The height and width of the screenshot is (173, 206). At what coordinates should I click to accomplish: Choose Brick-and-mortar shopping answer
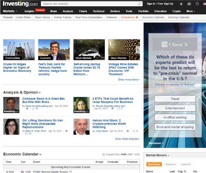click(175, 127)
